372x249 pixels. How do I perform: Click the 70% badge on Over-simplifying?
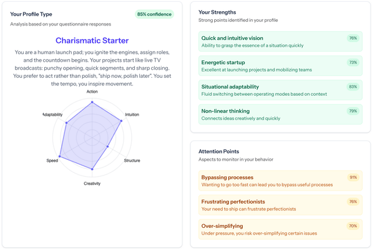[x=353, y=226]
